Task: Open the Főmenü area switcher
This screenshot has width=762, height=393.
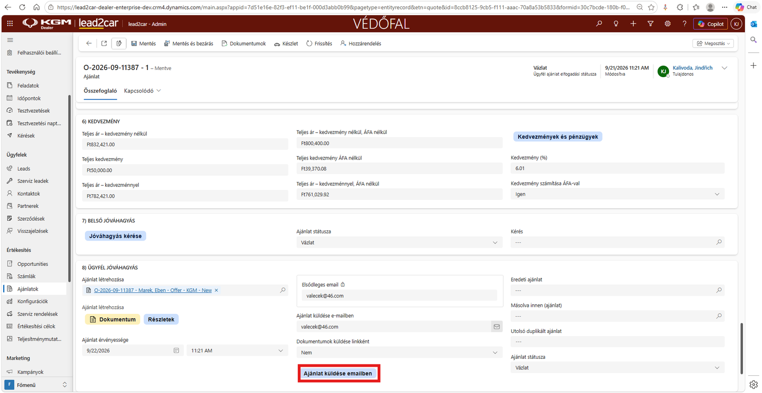Action: (x=36, y=385)
